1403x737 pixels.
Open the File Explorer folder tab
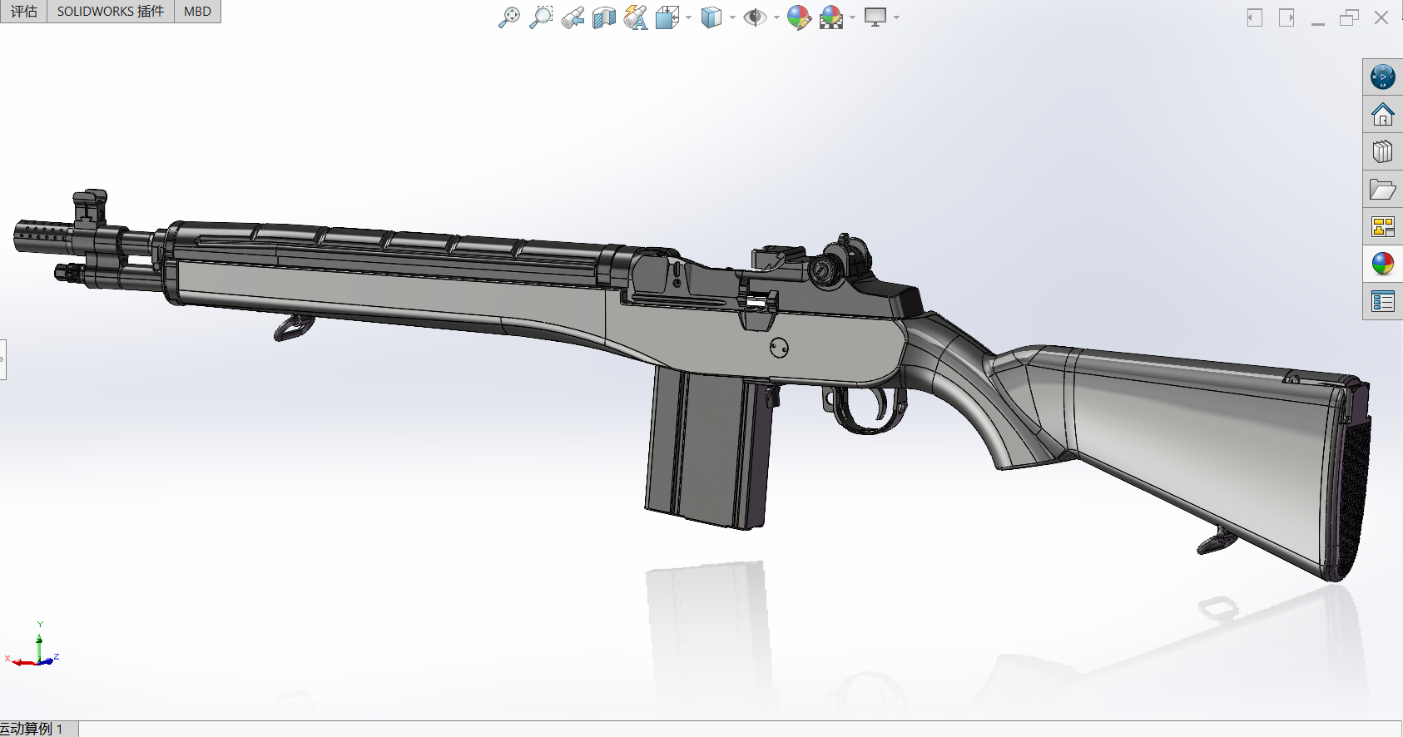coord(1382,189)
